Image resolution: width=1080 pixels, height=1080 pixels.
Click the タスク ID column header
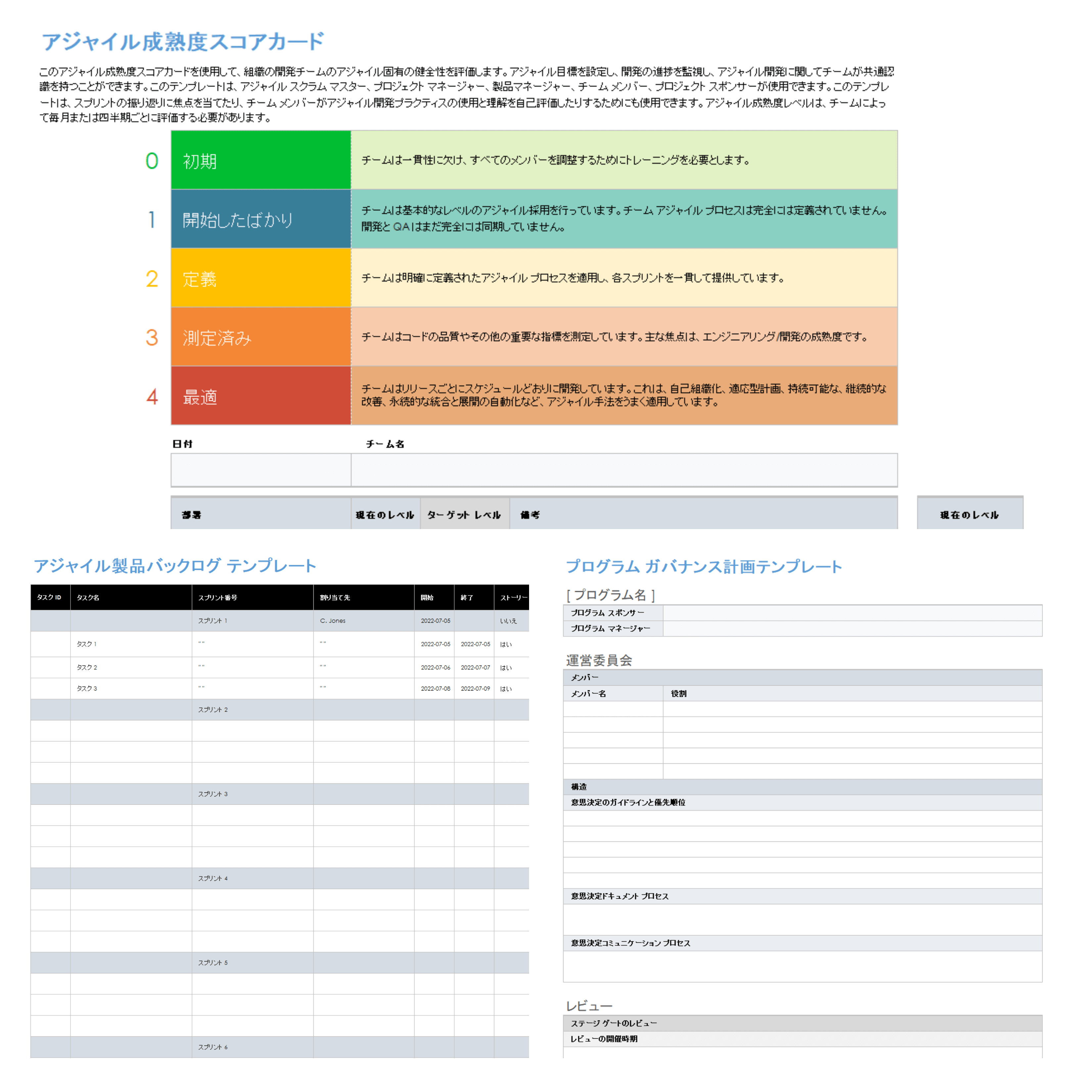tap(50, 597)
